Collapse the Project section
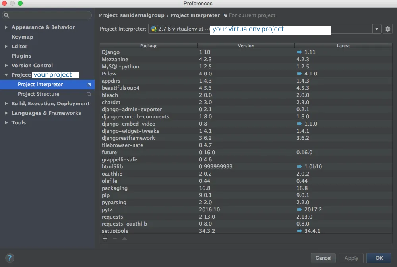Image resolution: width=397 pixels, height=267 pixels. tap(6, 75)
